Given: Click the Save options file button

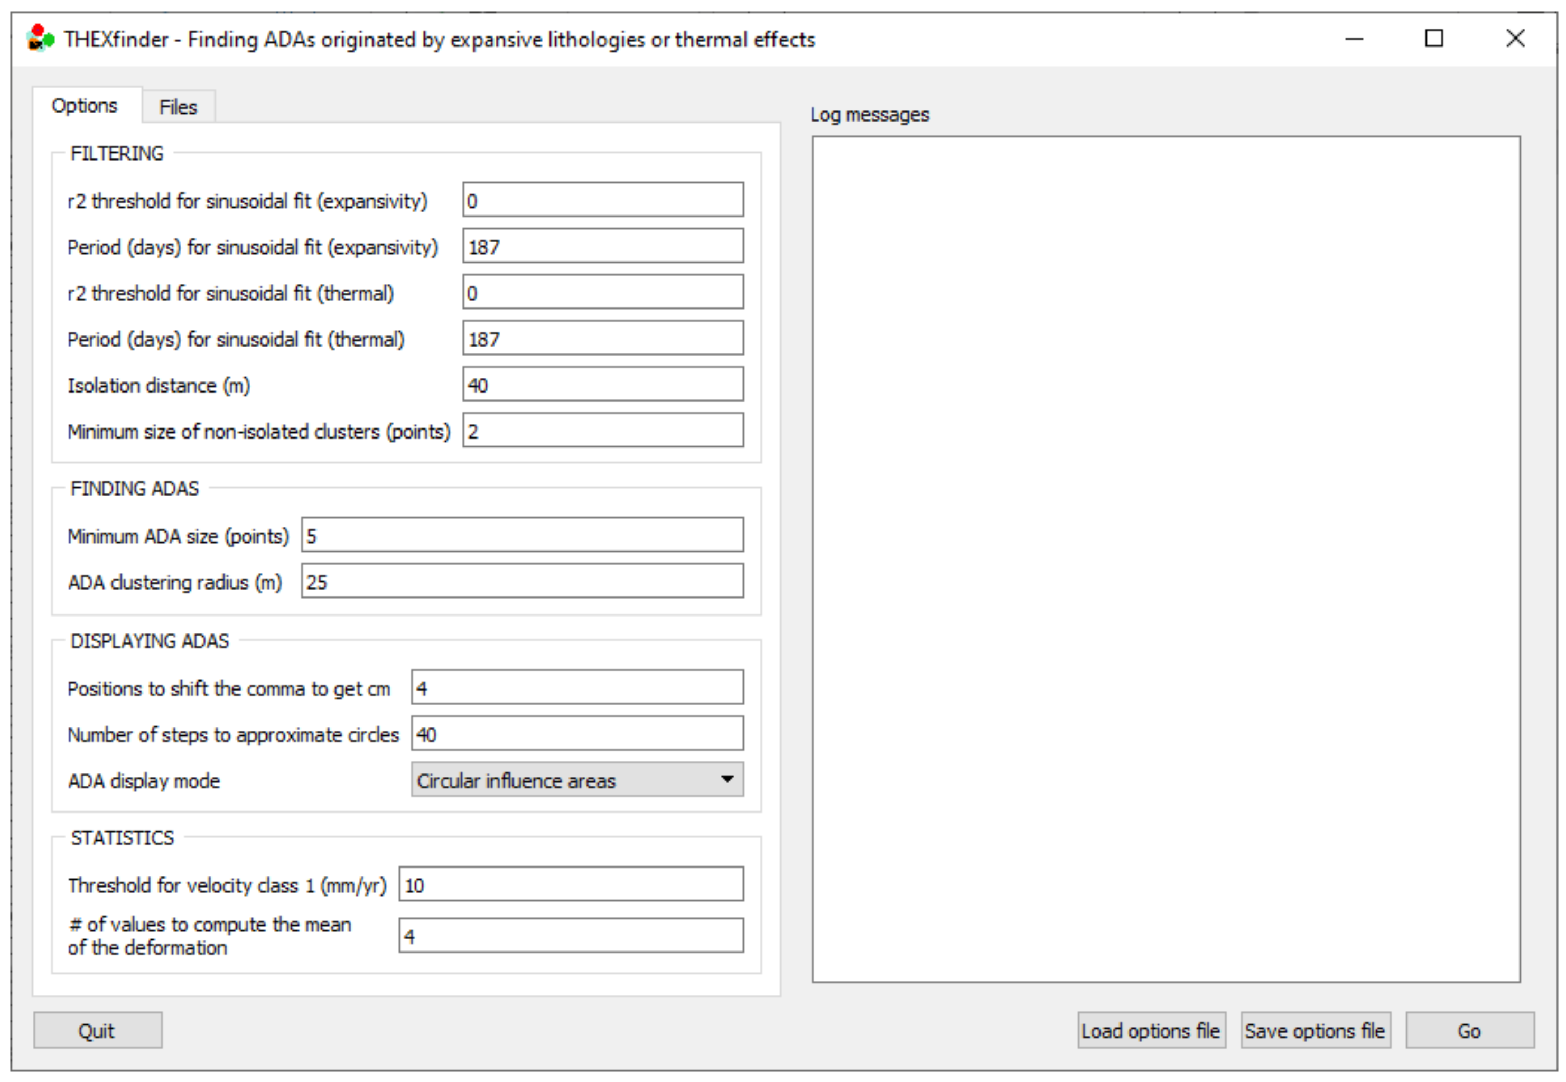Looking at the screenshot, I should pyautogui.click(x=1315, y=1030).
